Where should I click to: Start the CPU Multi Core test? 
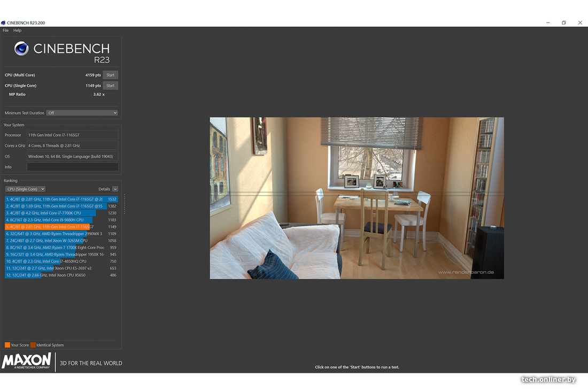[x=110, y=75]
